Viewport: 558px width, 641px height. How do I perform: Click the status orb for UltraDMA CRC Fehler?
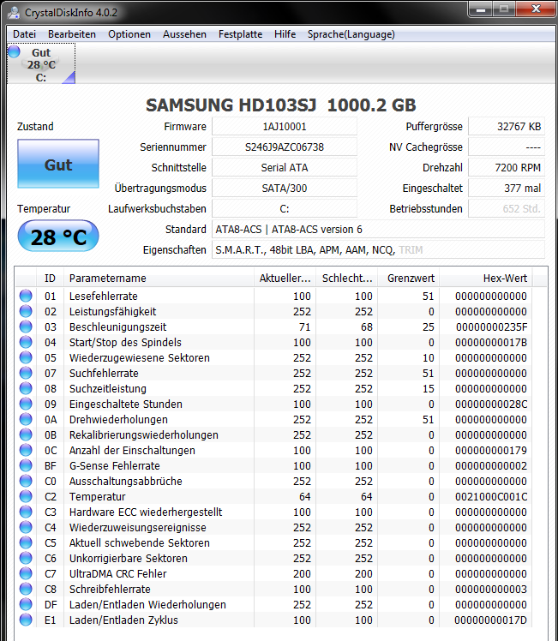pyautogui.click(x=26, y=573)
